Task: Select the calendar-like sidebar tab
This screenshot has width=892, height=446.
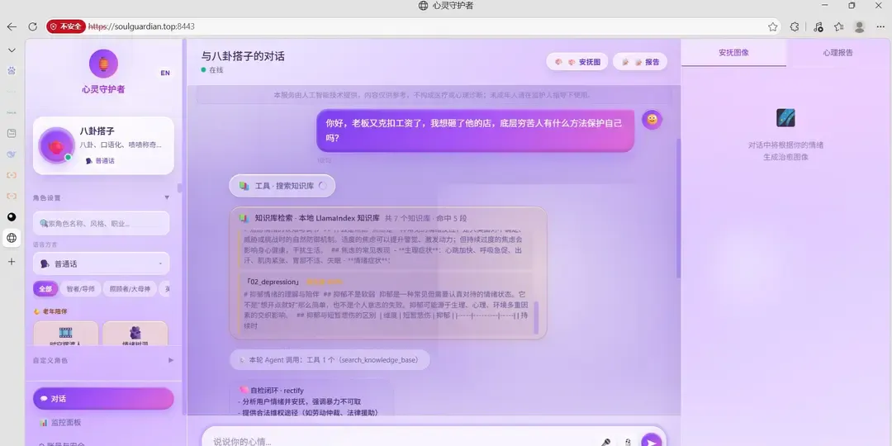Action: coord(12,133)
